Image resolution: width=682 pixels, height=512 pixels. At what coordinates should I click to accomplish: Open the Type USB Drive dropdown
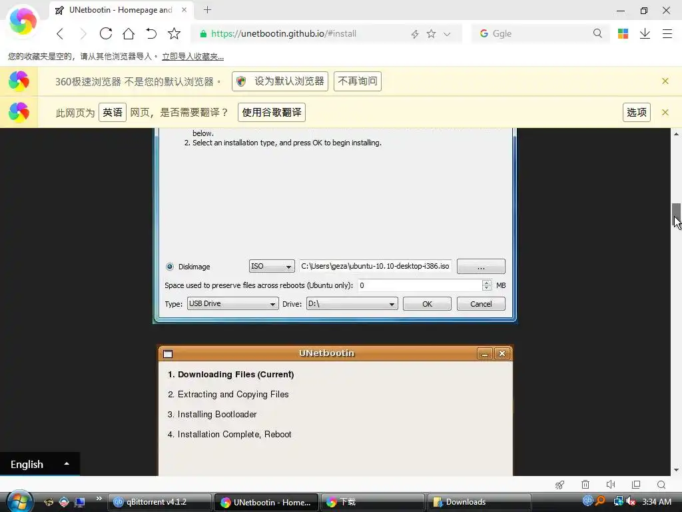coord(232,303)
